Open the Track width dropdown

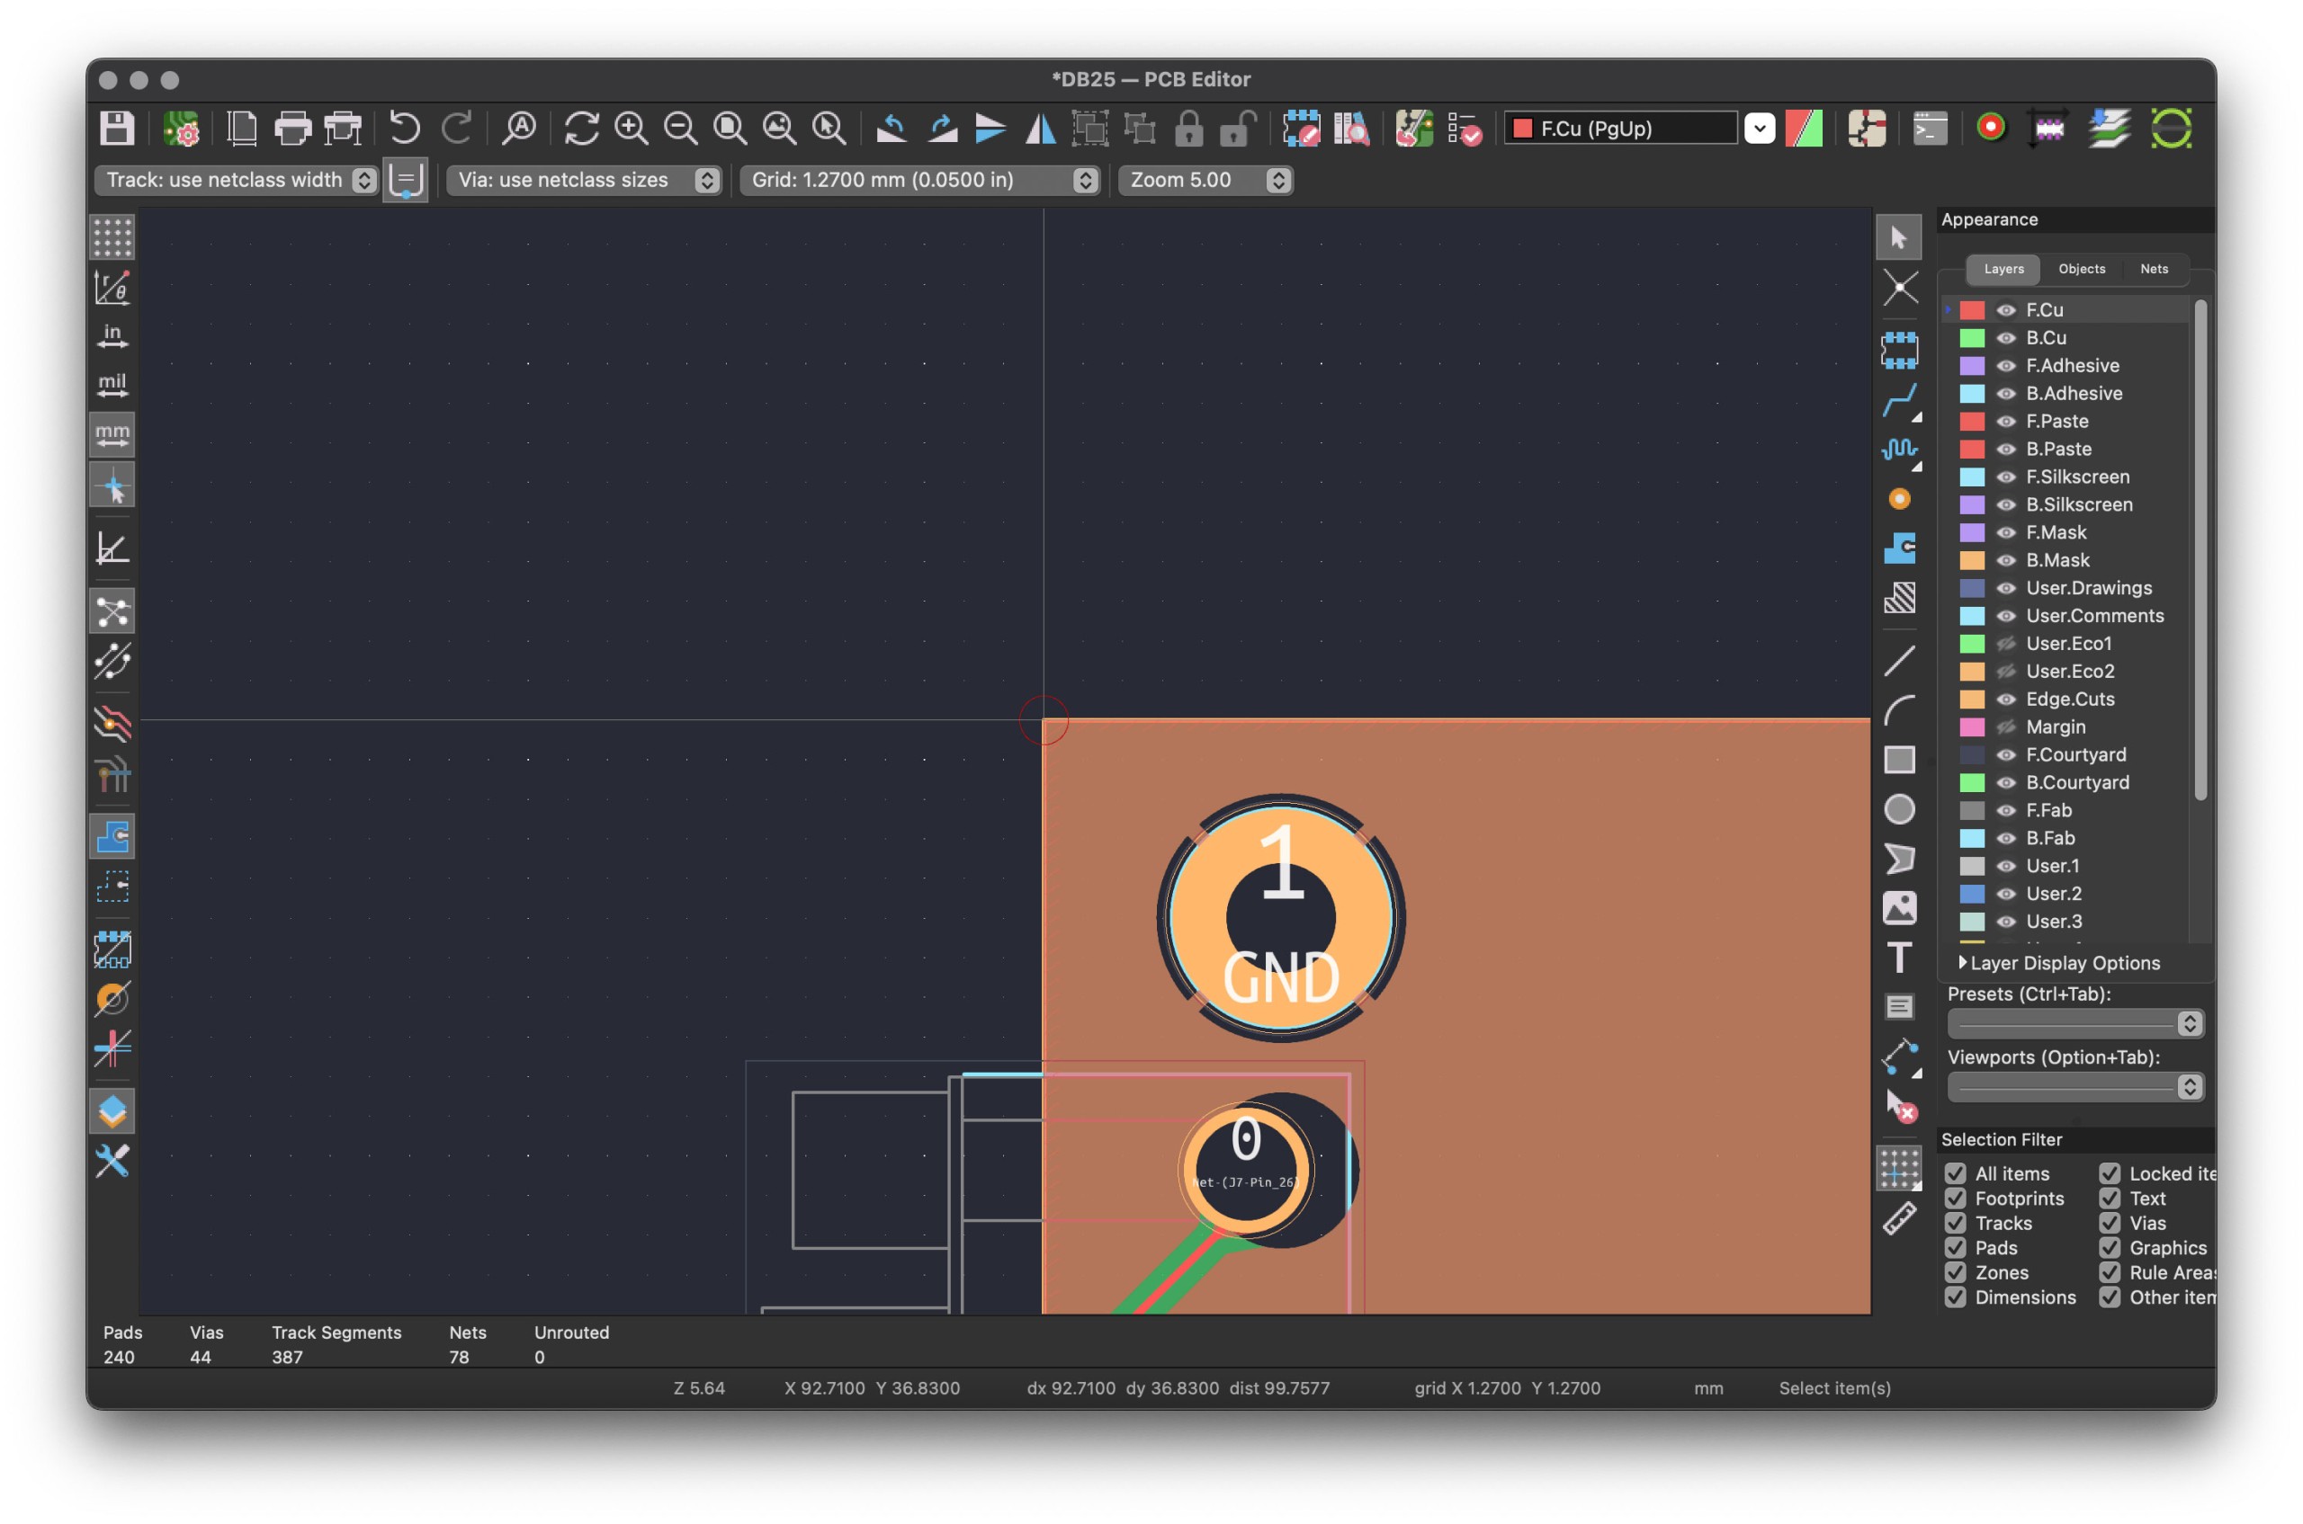tap(237, 180)
